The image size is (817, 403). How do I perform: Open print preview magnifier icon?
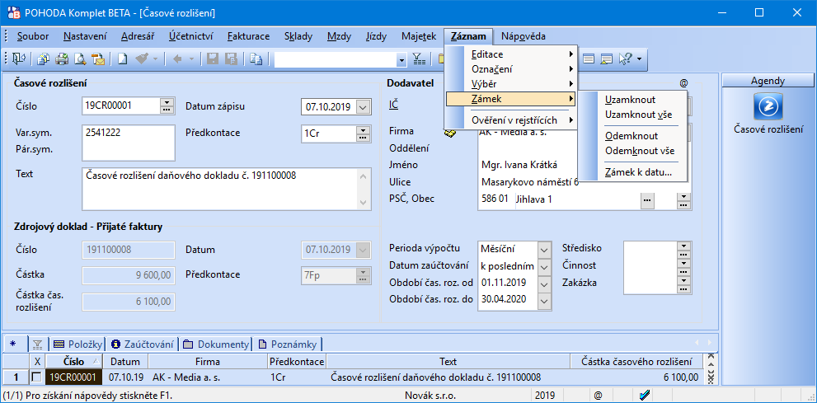[80, 59]
